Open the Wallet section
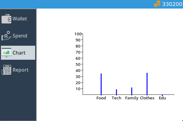The image size is (183, 121). (18, 19)
